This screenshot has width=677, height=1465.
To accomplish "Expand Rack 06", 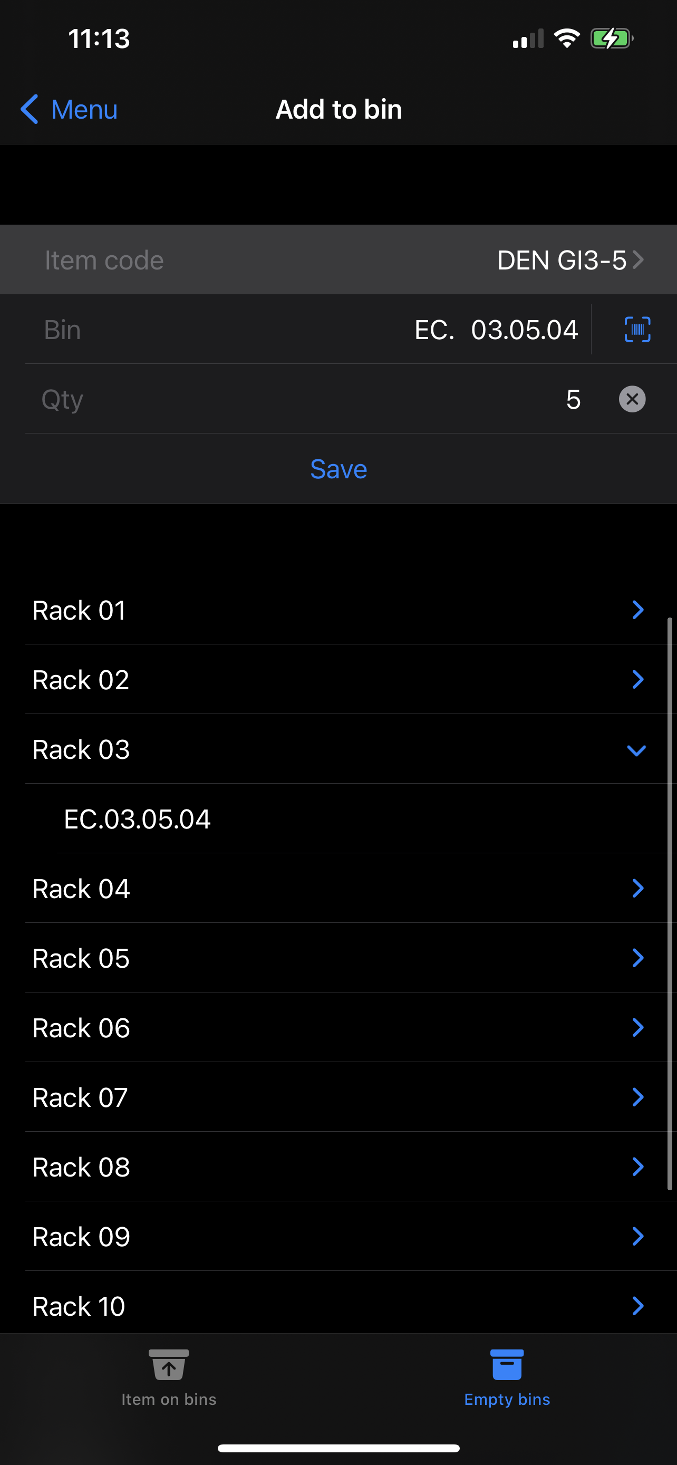I will (637, 1027).
